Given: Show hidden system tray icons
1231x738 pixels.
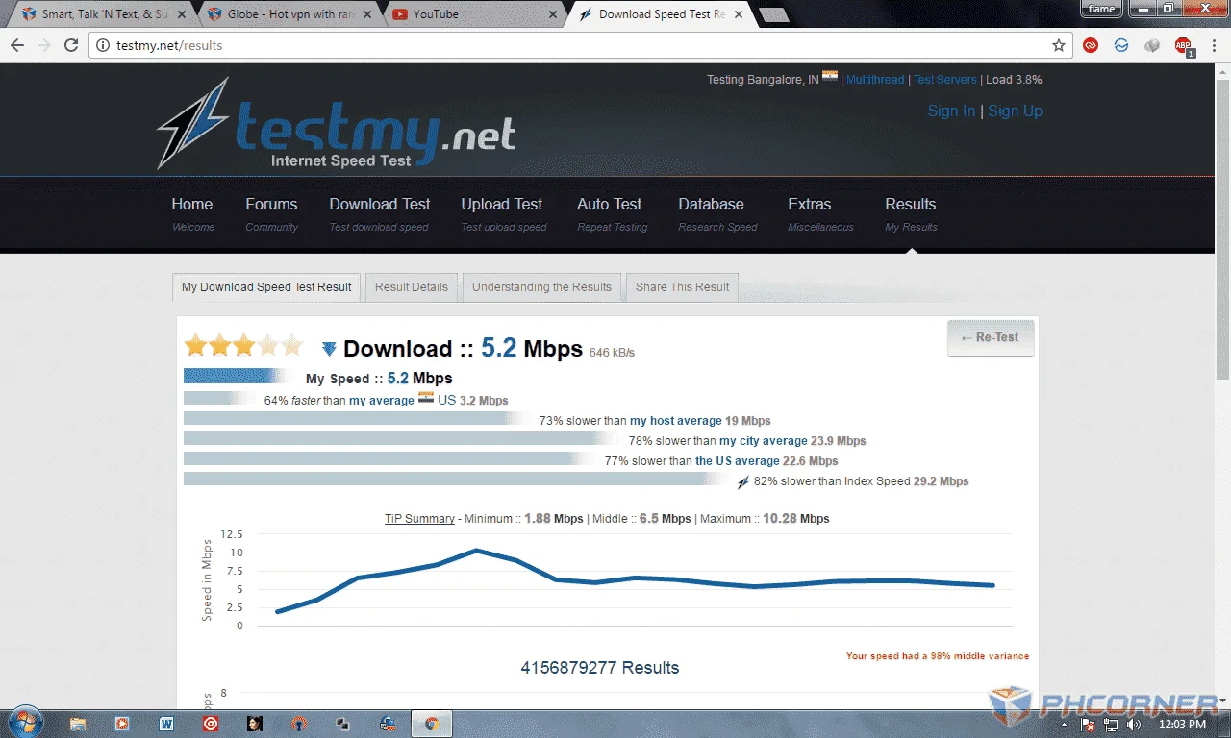Looking at the screenshot, I should pyautogui.click(x=1063, y=725).
